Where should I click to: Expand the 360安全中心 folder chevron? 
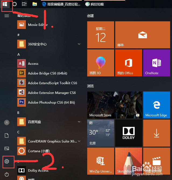pos(79,44)
